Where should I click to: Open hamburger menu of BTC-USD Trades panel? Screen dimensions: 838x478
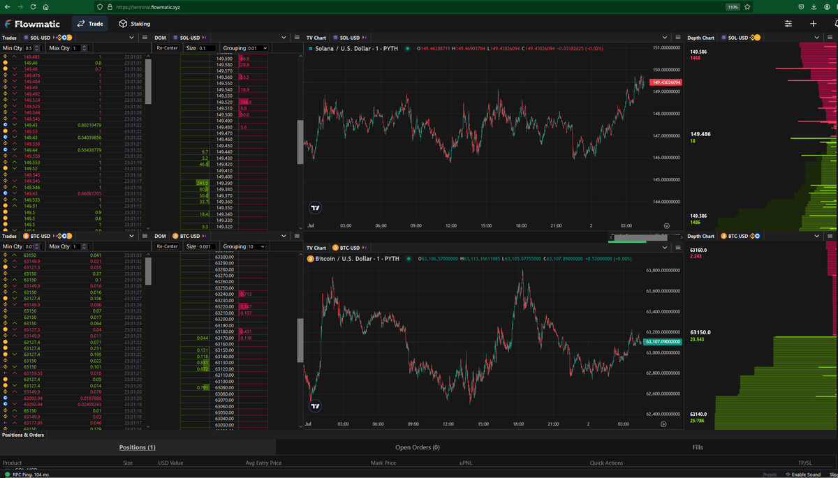145,236
